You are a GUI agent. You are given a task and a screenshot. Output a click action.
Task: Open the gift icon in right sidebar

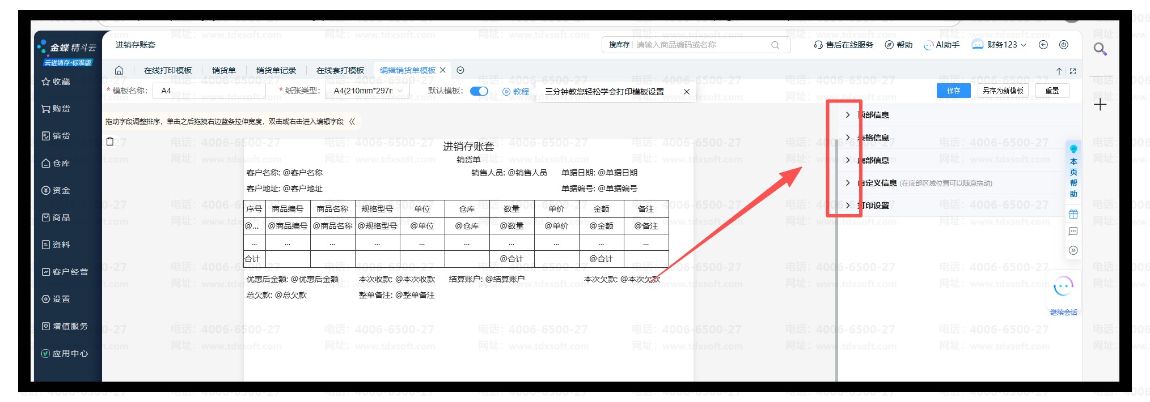pyautogui.click(x=1073, y=214)
